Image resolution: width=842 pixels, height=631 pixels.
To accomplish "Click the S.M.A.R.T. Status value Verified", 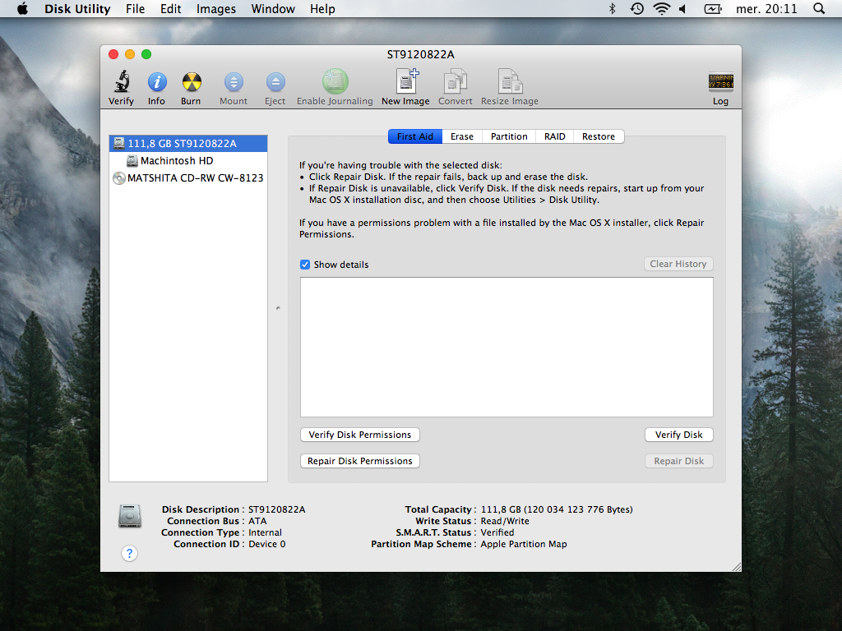I will [497, 532].
